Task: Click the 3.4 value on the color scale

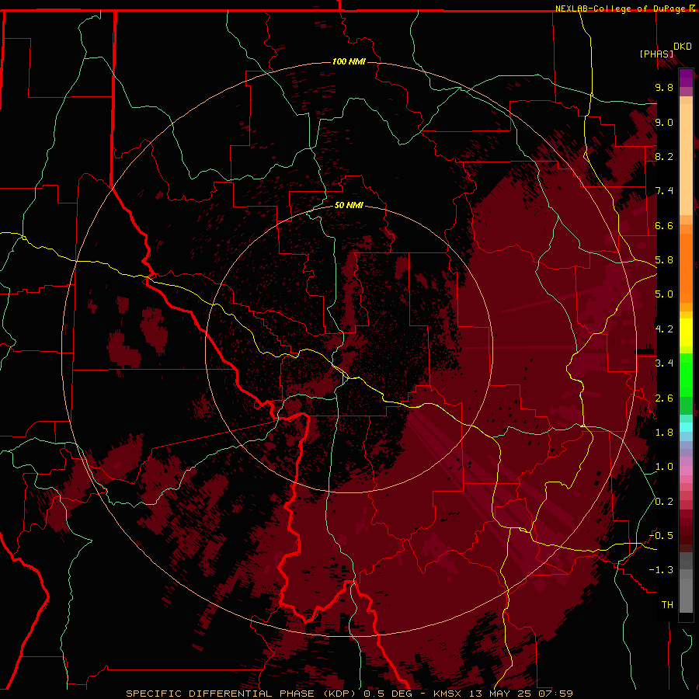Action: pos(664,363)
